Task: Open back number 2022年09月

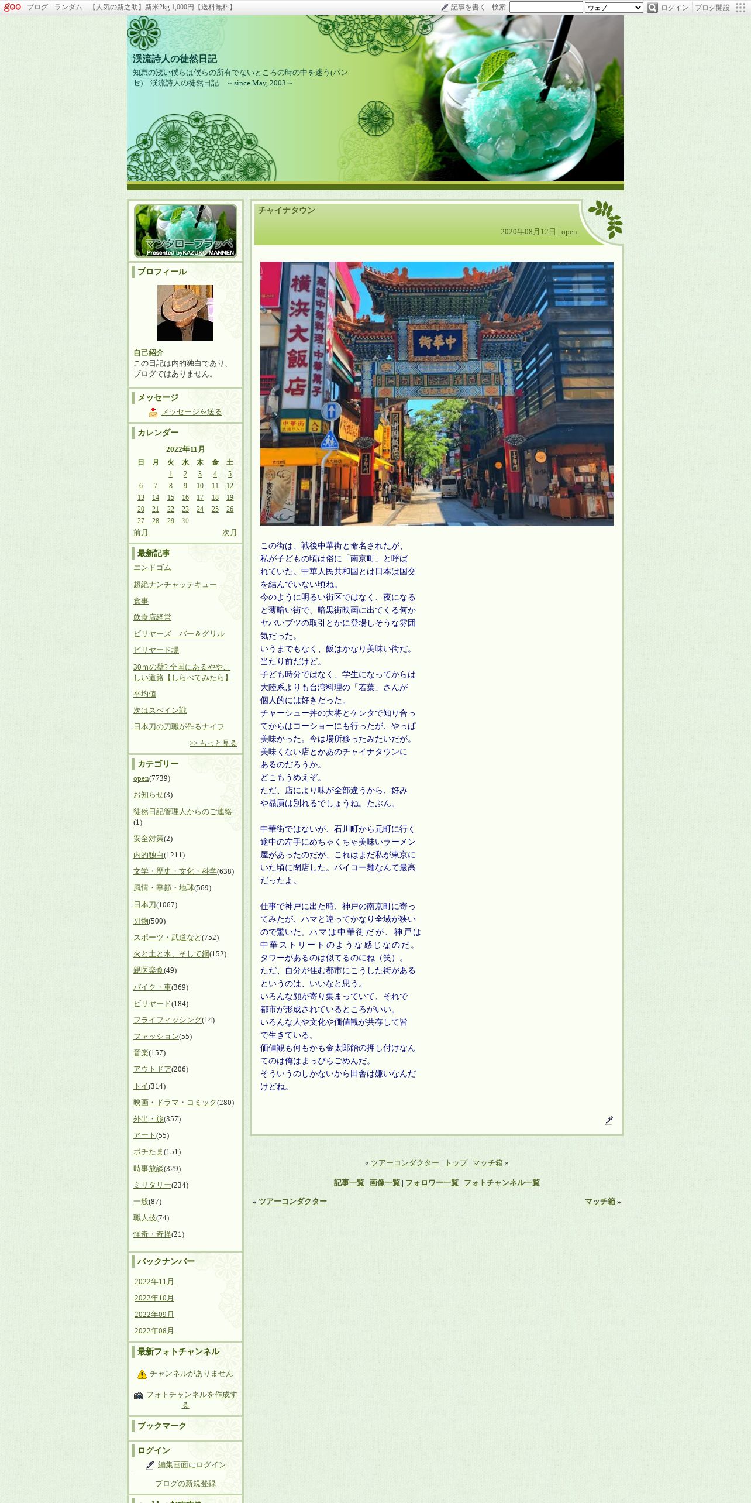Action: click(x=154, y=1315)
